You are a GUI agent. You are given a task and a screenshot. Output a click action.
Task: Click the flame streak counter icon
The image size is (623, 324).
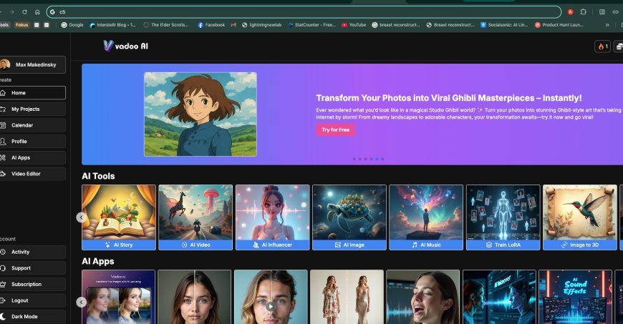click(x=602, y=46)
